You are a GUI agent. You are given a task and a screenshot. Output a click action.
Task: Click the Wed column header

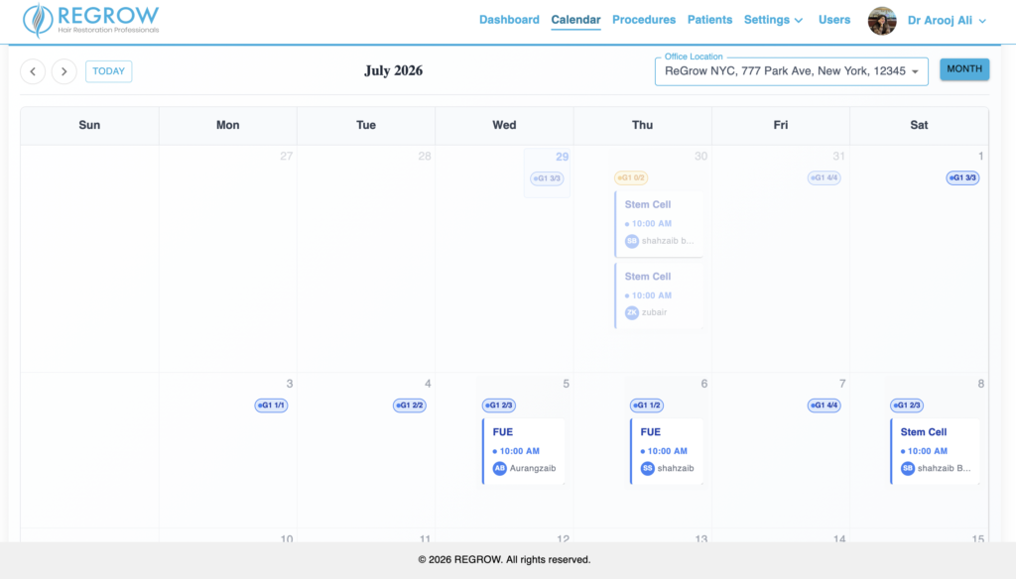504,125
